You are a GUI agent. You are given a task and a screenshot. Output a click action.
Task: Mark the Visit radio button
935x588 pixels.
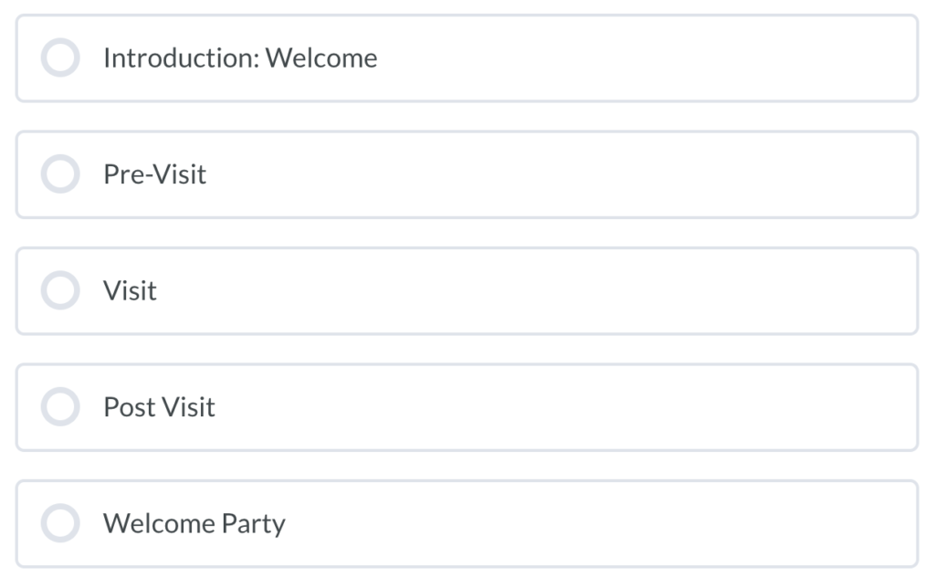60,291
